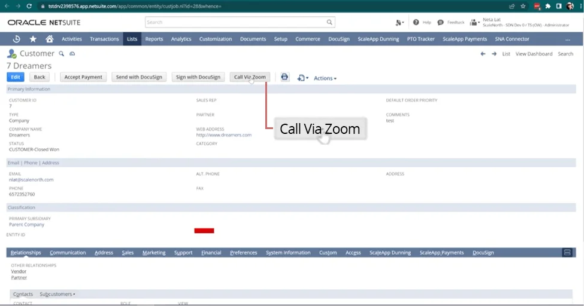585x306 pixels.
Task: Expand the Subcustomers dropdown tab
Action: coord(57,294)
